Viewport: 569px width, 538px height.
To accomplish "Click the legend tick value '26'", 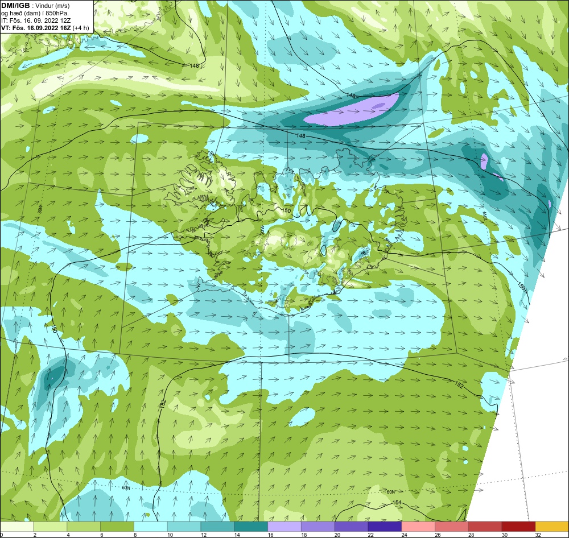I will pos(438,535).
